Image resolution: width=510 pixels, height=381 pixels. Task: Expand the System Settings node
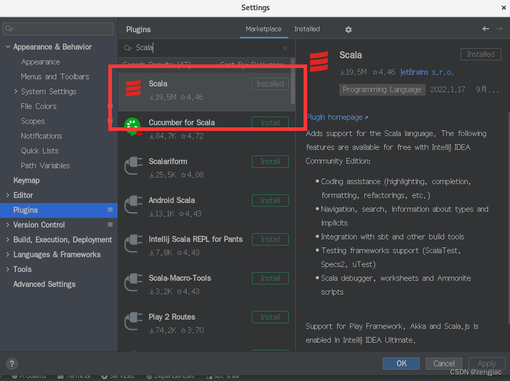click(x=16, y=92)
